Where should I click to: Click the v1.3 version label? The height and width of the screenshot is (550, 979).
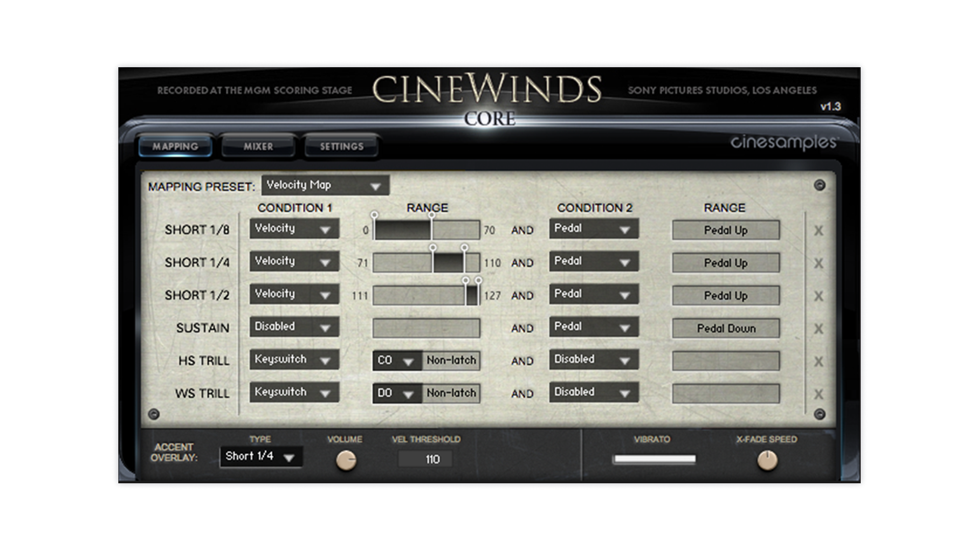click(x=831, y=106)
